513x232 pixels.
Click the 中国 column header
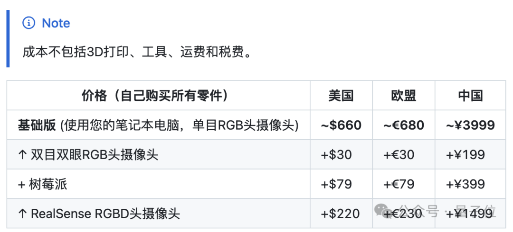click(470, 96)
